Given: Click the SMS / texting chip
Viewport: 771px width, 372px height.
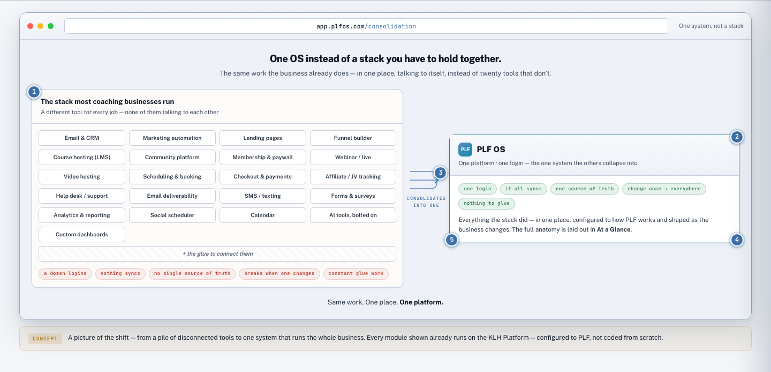Looking at the screenshot, I should (x=263, y=196).
